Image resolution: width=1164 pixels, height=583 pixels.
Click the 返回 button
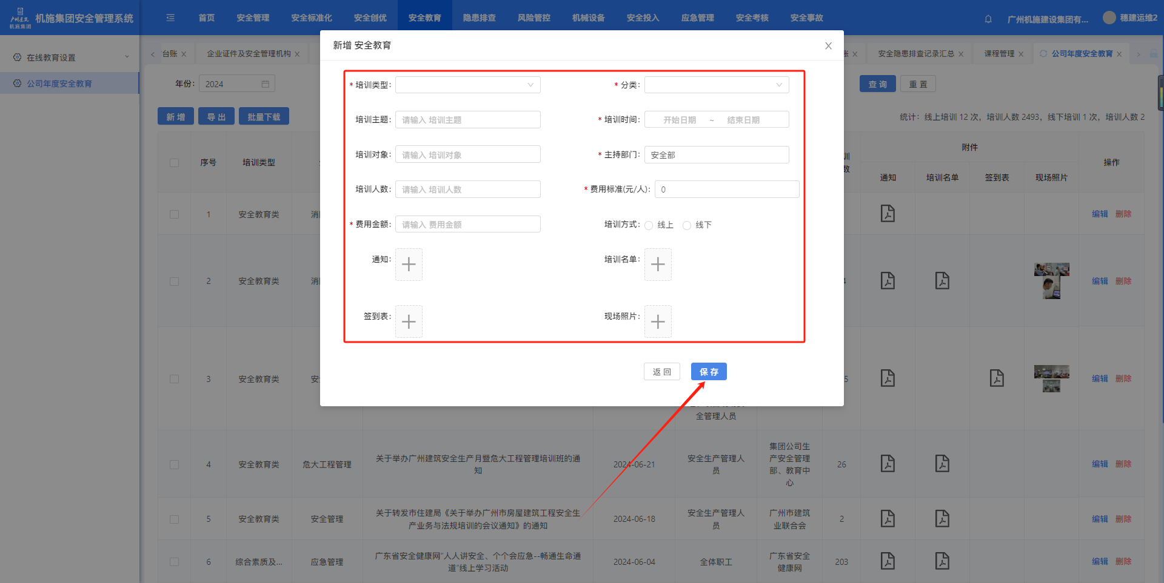pos(661,372)
